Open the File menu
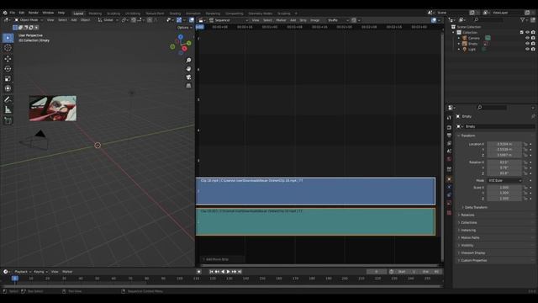The height and width of the screenshot is (303, 538). coord(13,13)
